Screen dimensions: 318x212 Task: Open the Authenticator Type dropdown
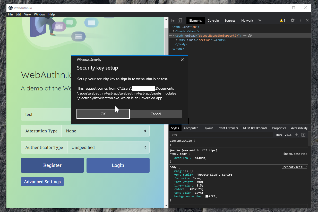click(108, 147)
